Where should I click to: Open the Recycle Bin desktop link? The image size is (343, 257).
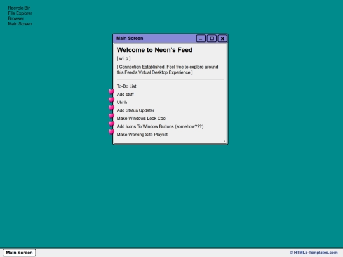tap(19, 8)
